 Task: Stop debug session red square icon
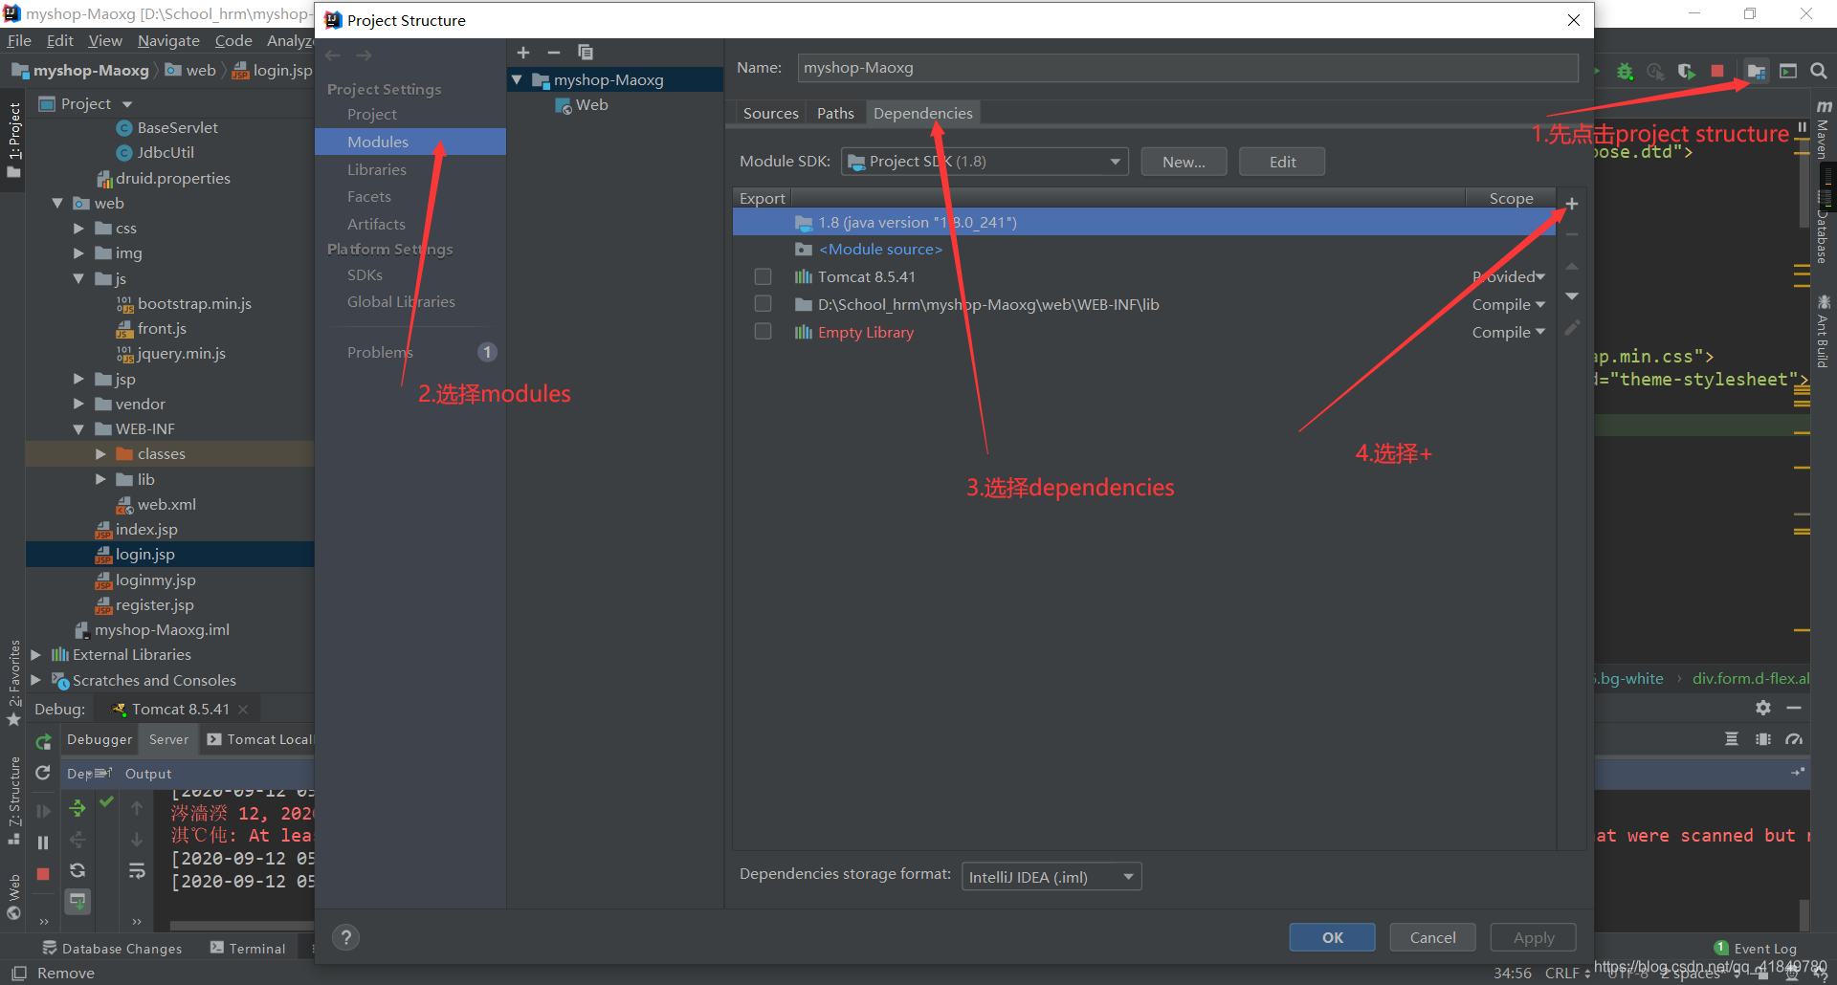click(x=43, y=874)
